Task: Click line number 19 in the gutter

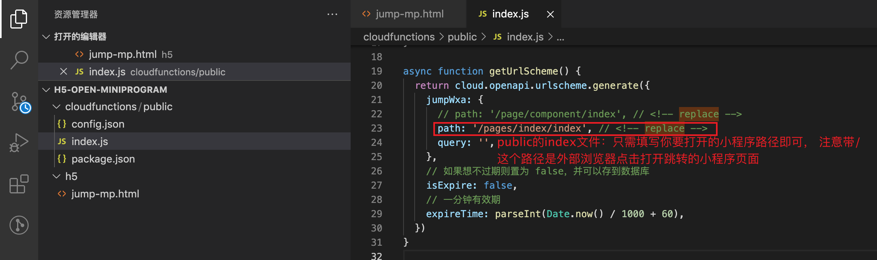Action: 376,71
